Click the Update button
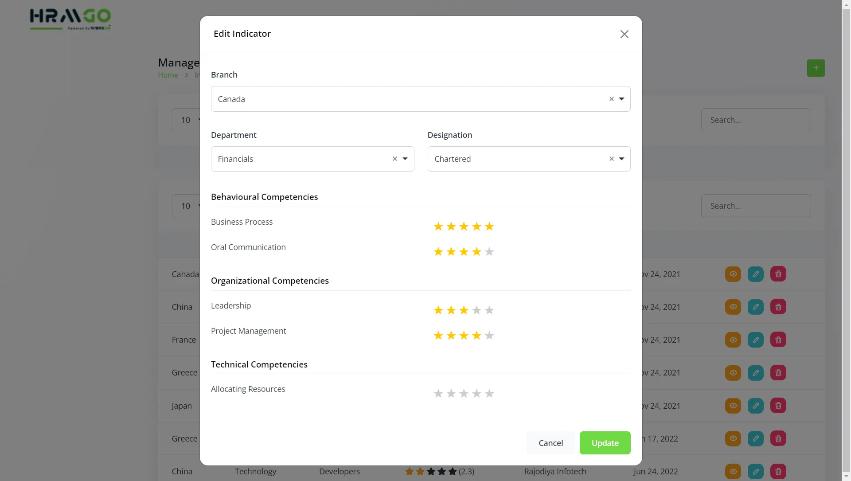The height and width of the screenshot is (481, 851). (605, 443)
